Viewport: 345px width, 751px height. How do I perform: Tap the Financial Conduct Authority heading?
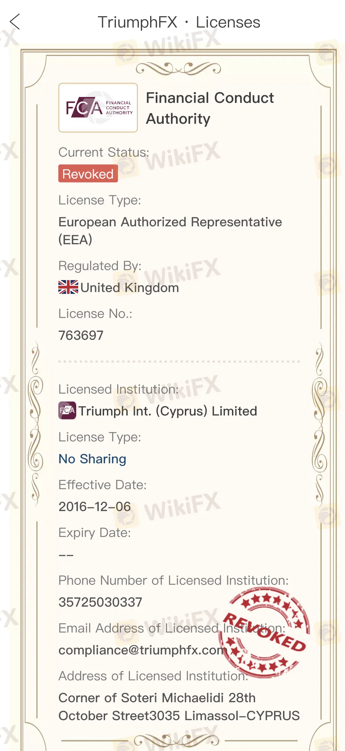point(210,108)
